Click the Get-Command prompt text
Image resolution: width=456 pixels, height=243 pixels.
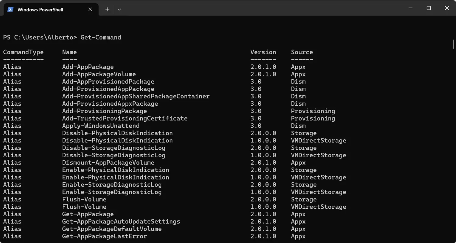[101, 37]
